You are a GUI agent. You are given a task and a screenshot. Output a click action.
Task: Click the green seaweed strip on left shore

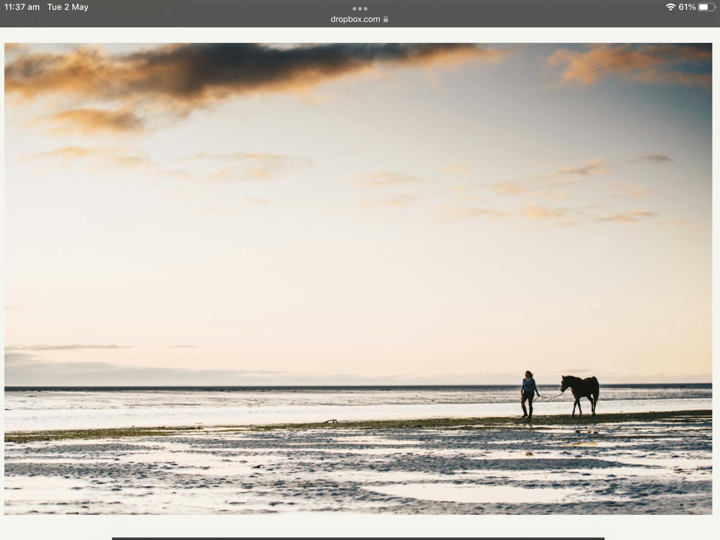(90, 434)
